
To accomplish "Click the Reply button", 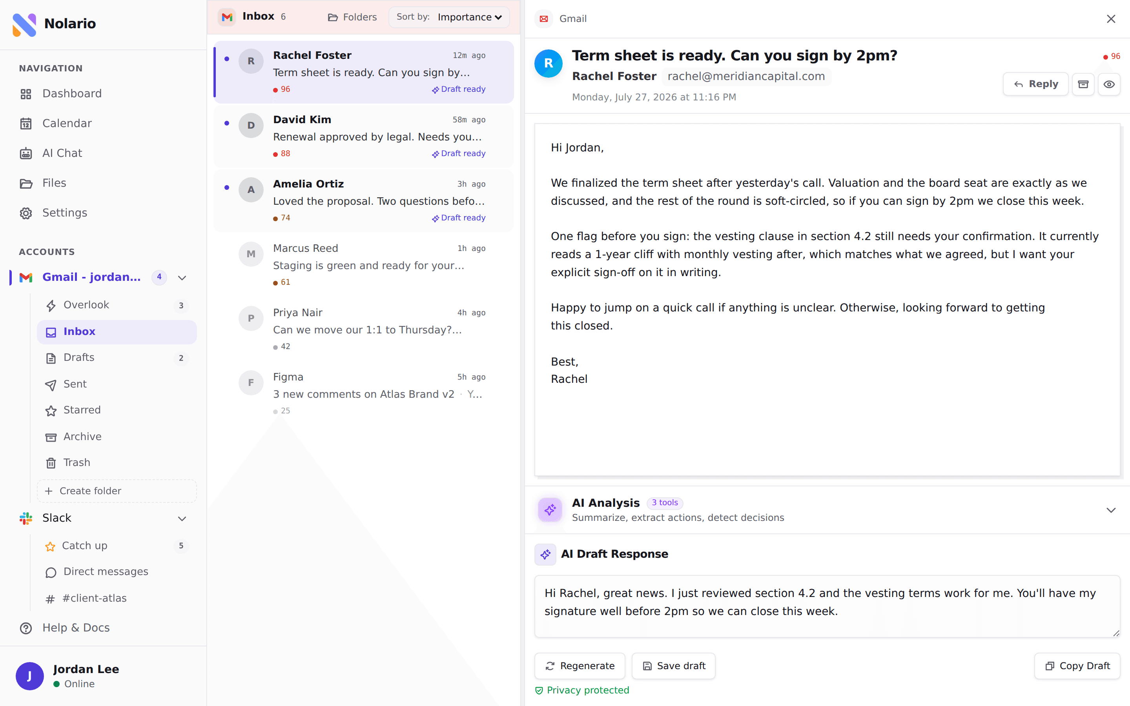I will click(1035, 84).
